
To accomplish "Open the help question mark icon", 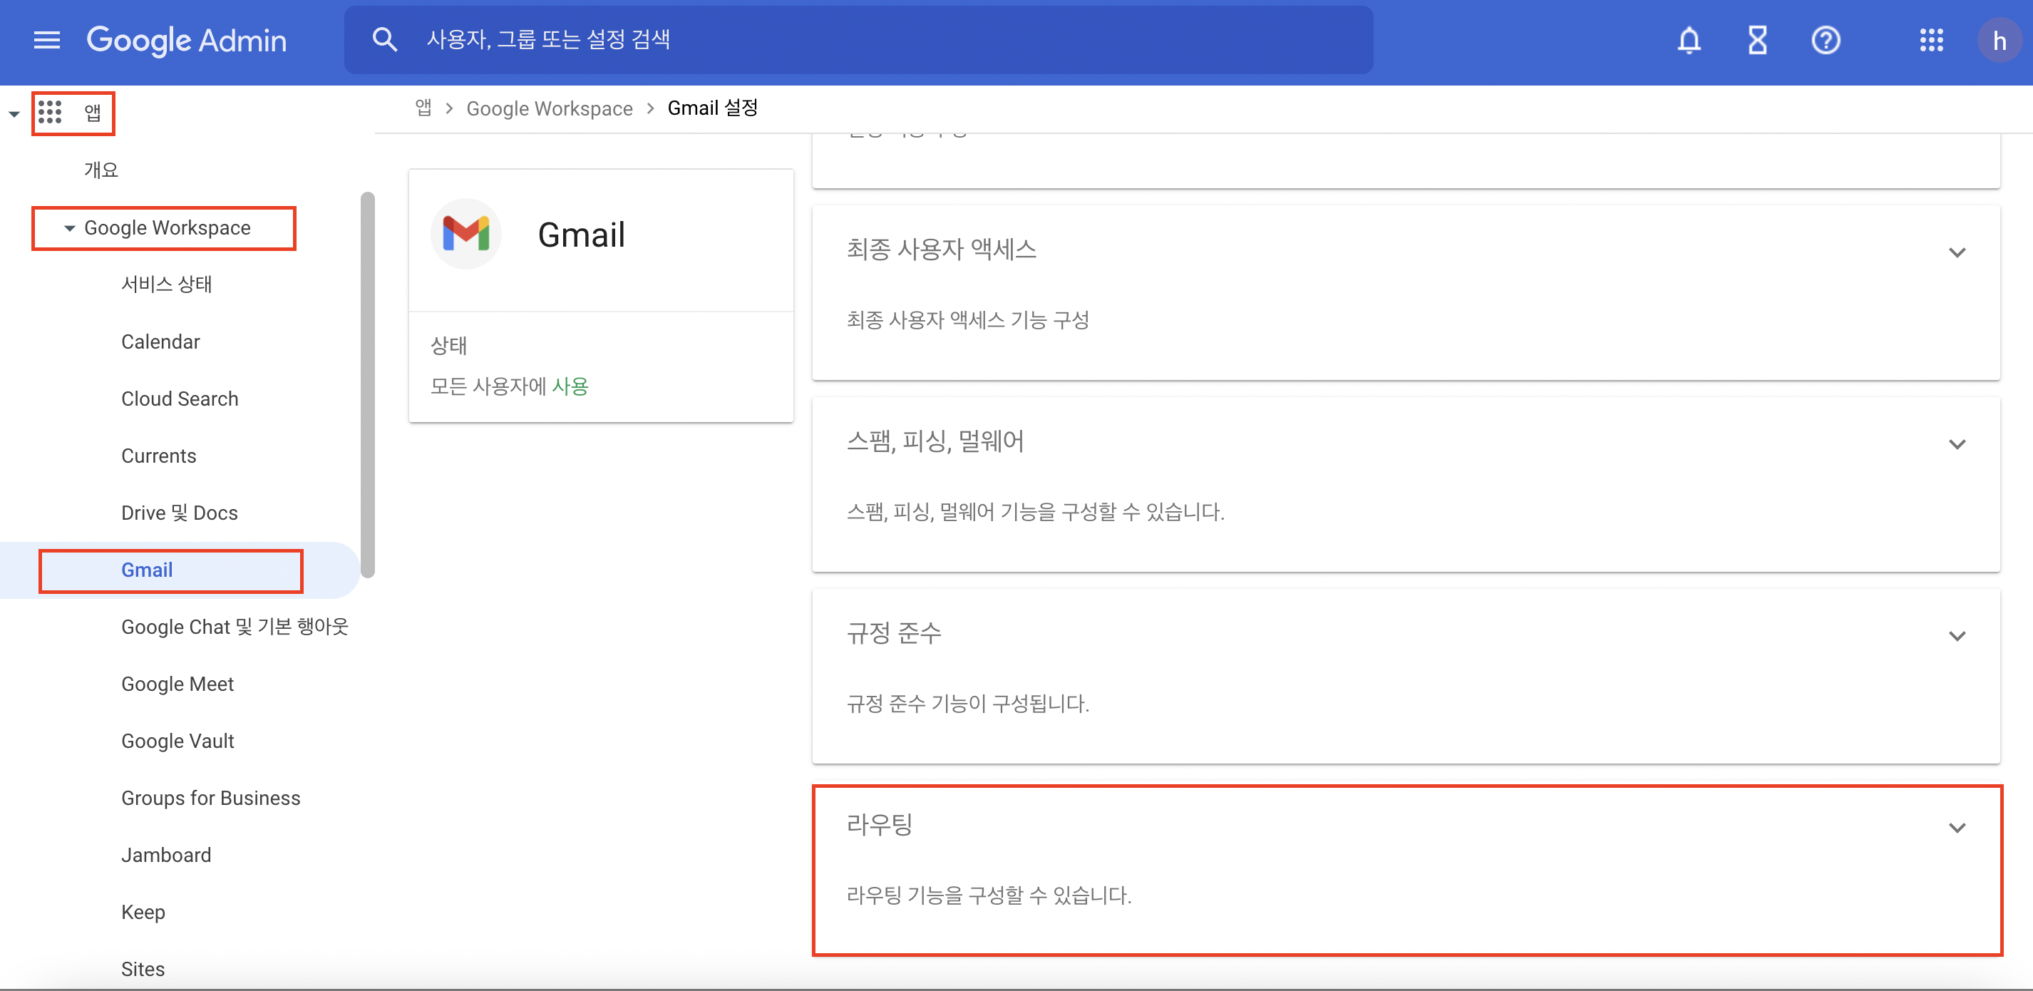I will (1825, 40).
